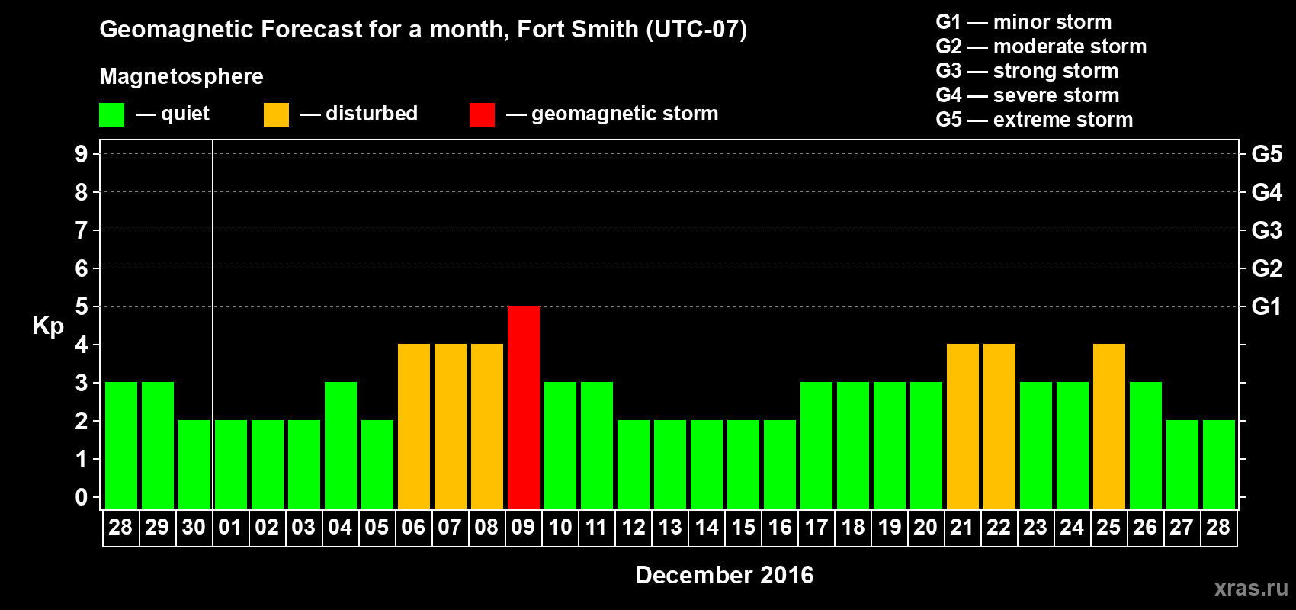Select the green bar above day 17
1296x610 pixels.
click(816, 445)
